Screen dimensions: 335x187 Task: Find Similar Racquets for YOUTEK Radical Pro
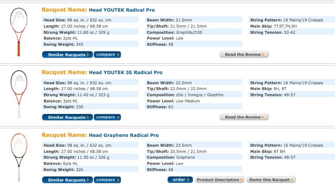tap(67, 55)
